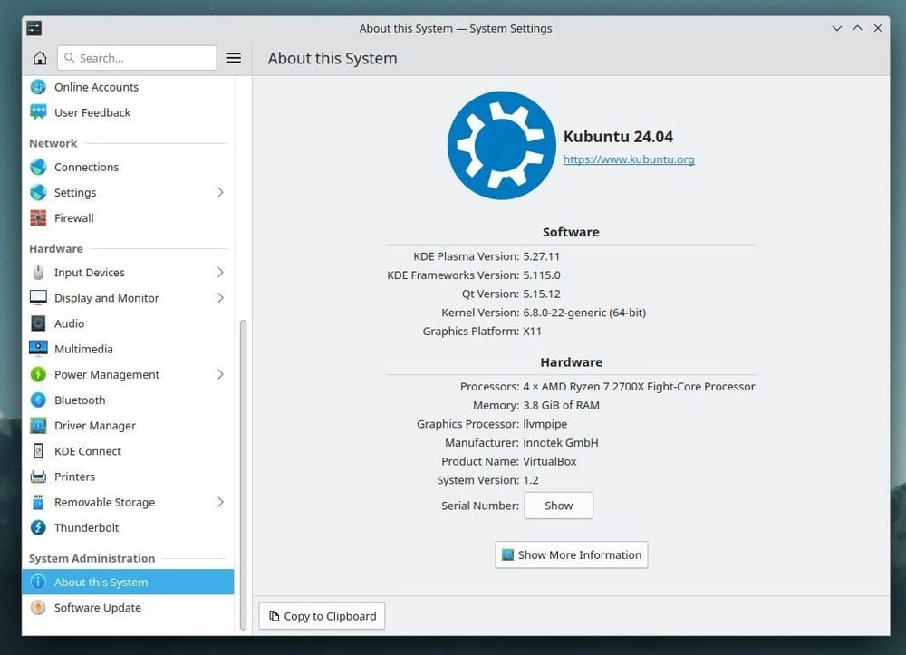Click inside the Search field
Image resolution: width=906 pixels, height=655 pixels.
coord(136,57)
